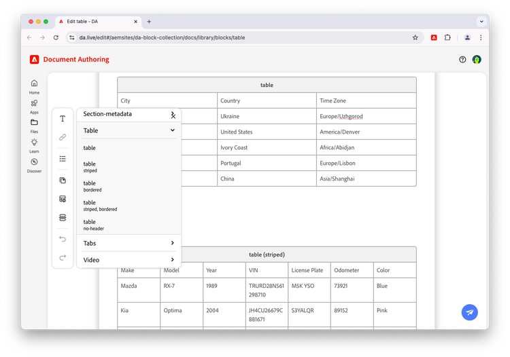
Task: Click the Country column cell
Action: click(x=267, y=100)
